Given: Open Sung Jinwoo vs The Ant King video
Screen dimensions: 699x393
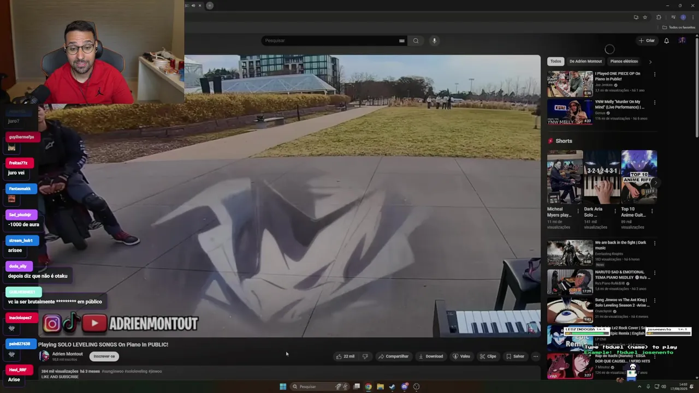Looking at the screenshot, I should [x=570, y=310].
